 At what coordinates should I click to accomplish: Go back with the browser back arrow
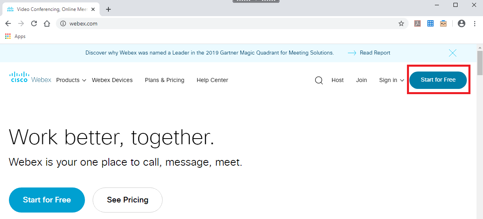pyautogui.click(x=8, y=24)
